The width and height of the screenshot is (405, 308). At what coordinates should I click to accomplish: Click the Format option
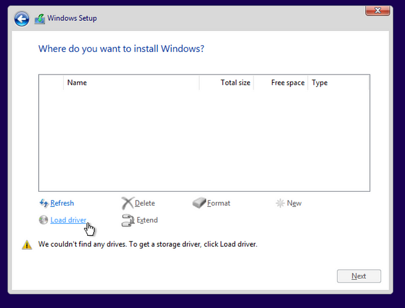point(219,203)
